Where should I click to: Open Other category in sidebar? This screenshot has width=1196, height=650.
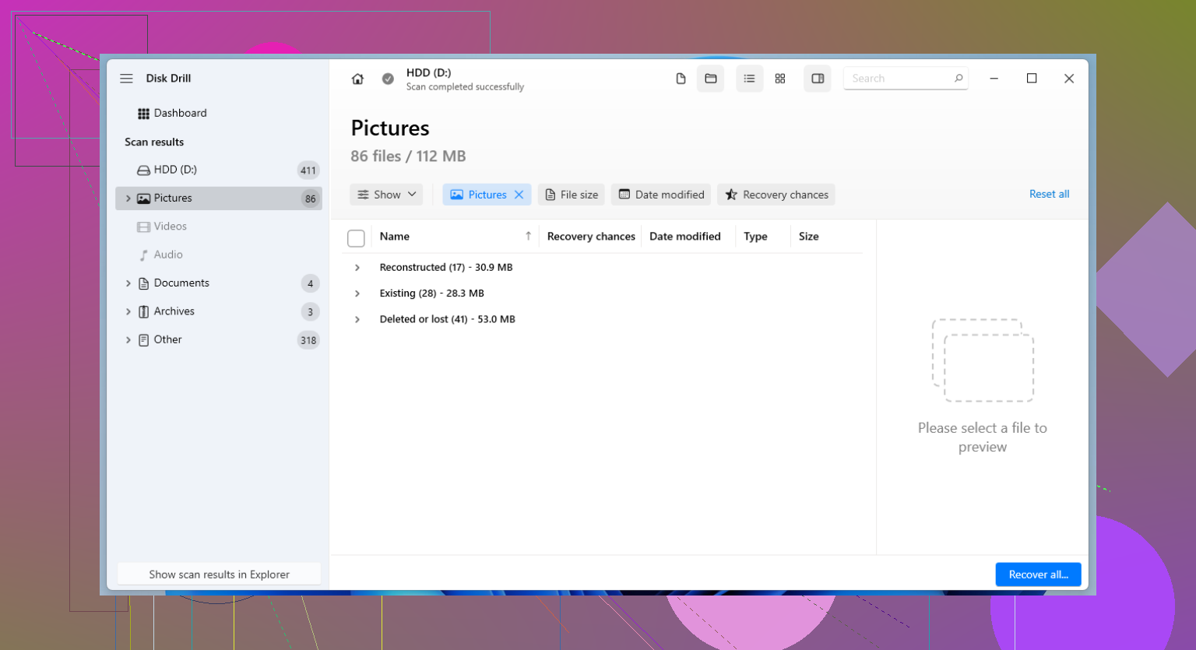[x=219, y=339]
